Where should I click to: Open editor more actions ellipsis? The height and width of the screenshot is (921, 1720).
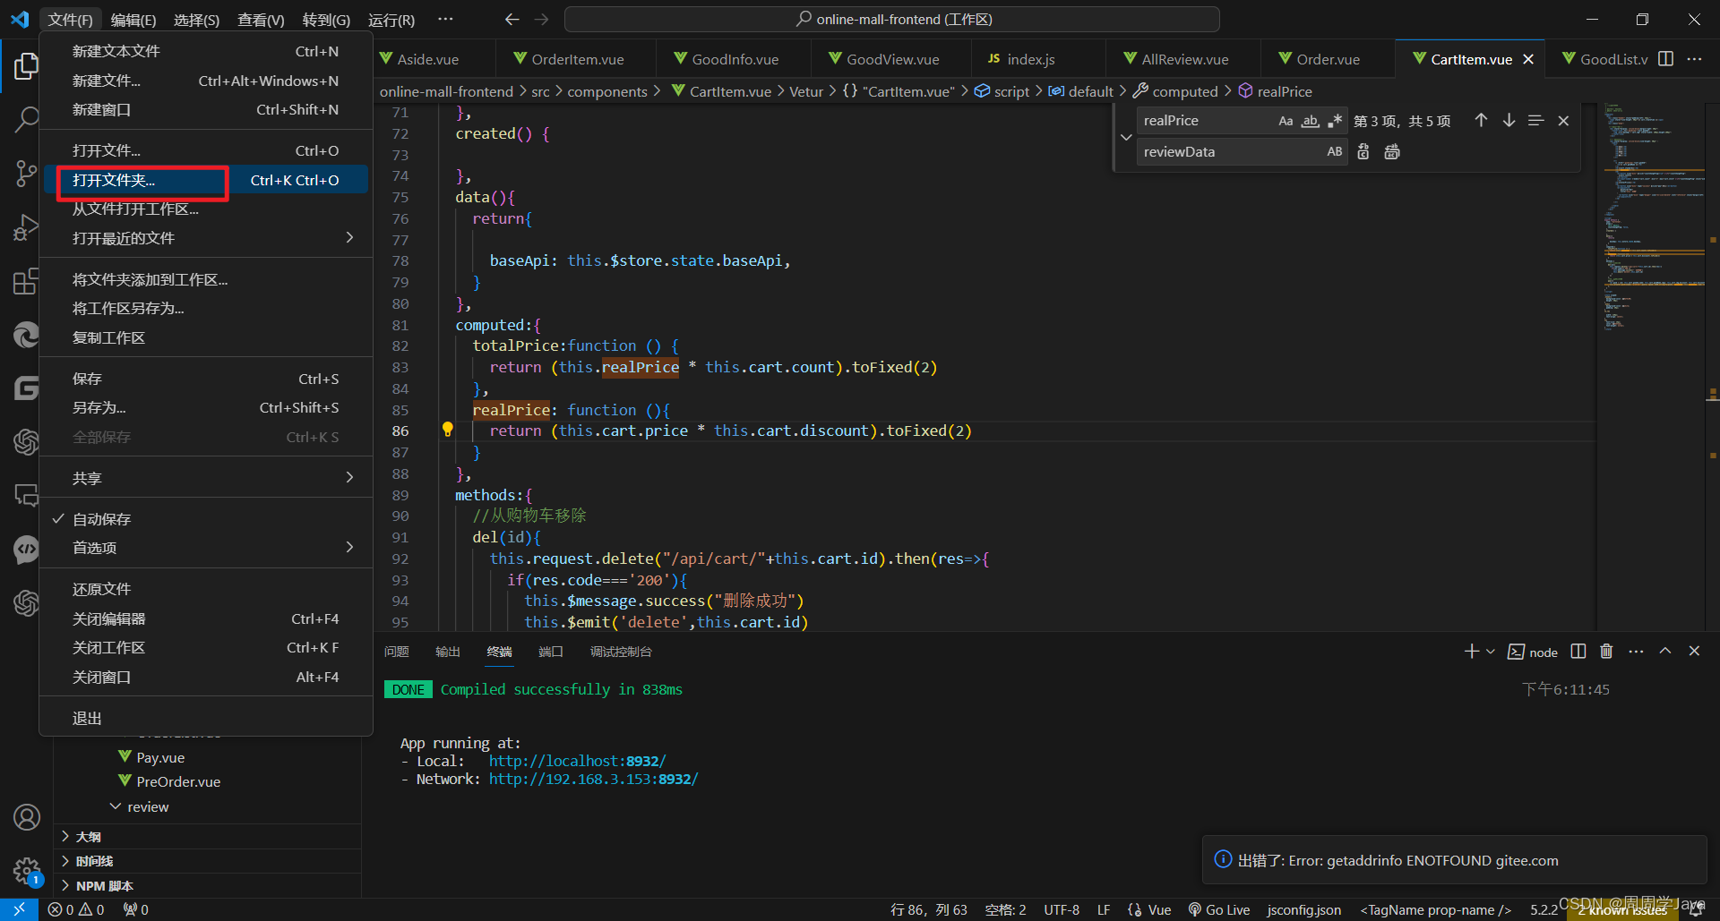click(x=1694, y=59)
